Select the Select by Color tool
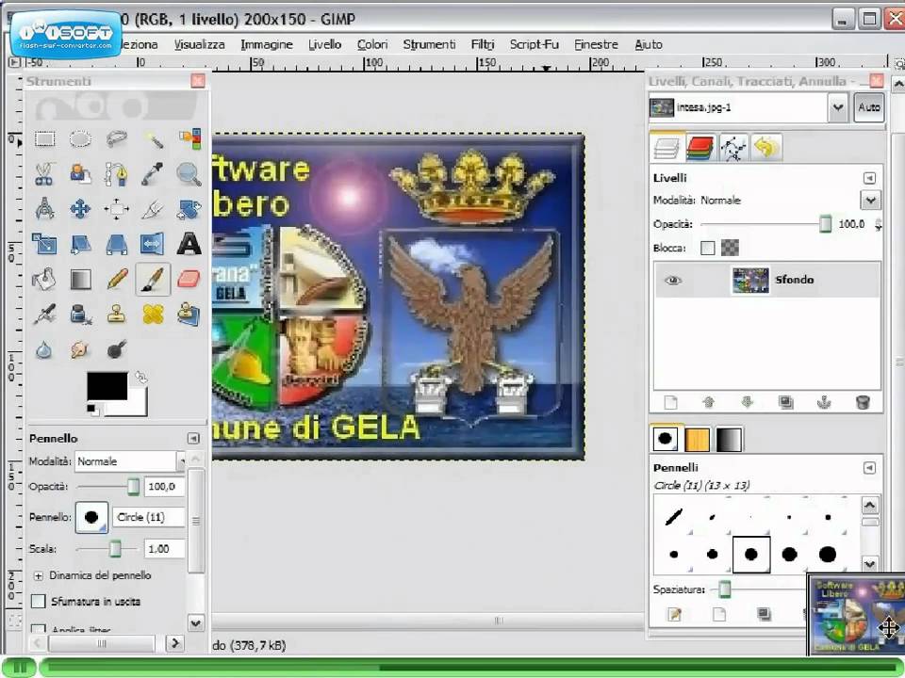The height and width of the screenshot is (678, 905). coord(189,139)
